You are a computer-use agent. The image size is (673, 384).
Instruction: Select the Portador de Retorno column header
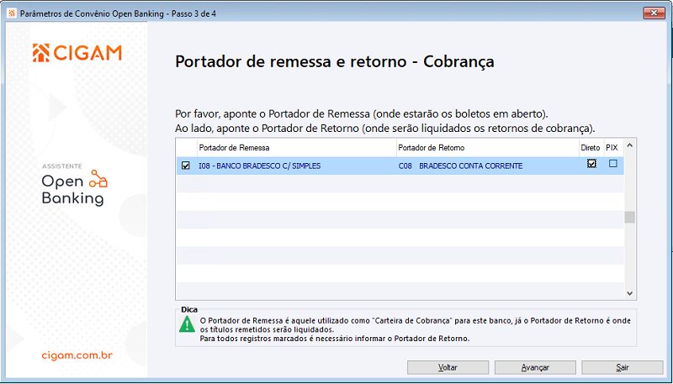[488, 148]
